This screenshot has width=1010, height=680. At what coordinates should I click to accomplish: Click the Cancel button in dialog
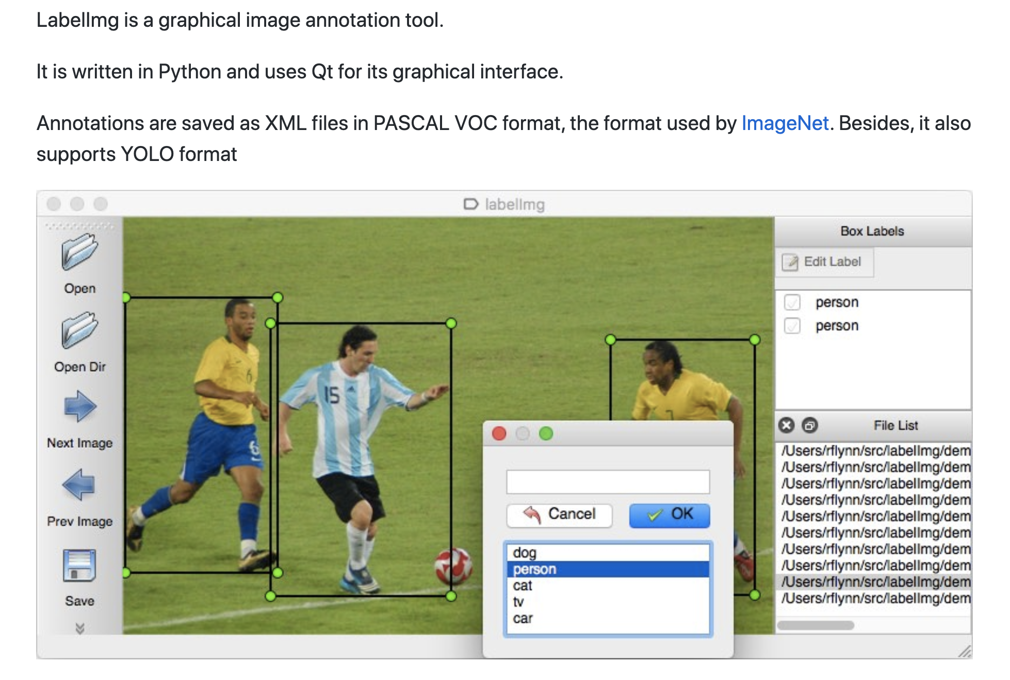click(x=560, y=515)
